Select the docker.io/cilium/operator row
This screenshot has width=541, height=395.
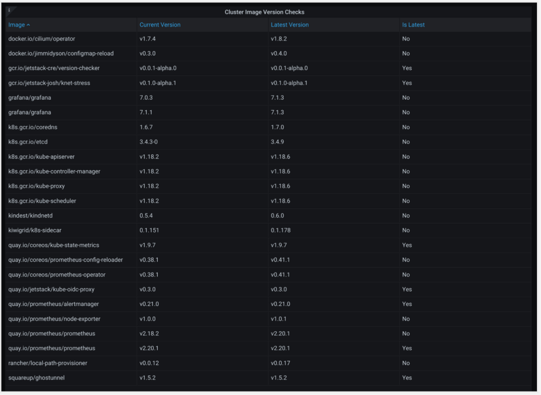(268, 39)
